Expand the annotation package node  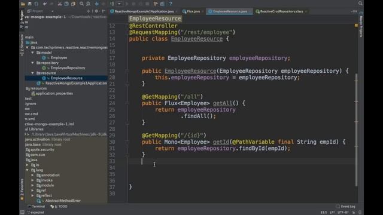point(32,175)
